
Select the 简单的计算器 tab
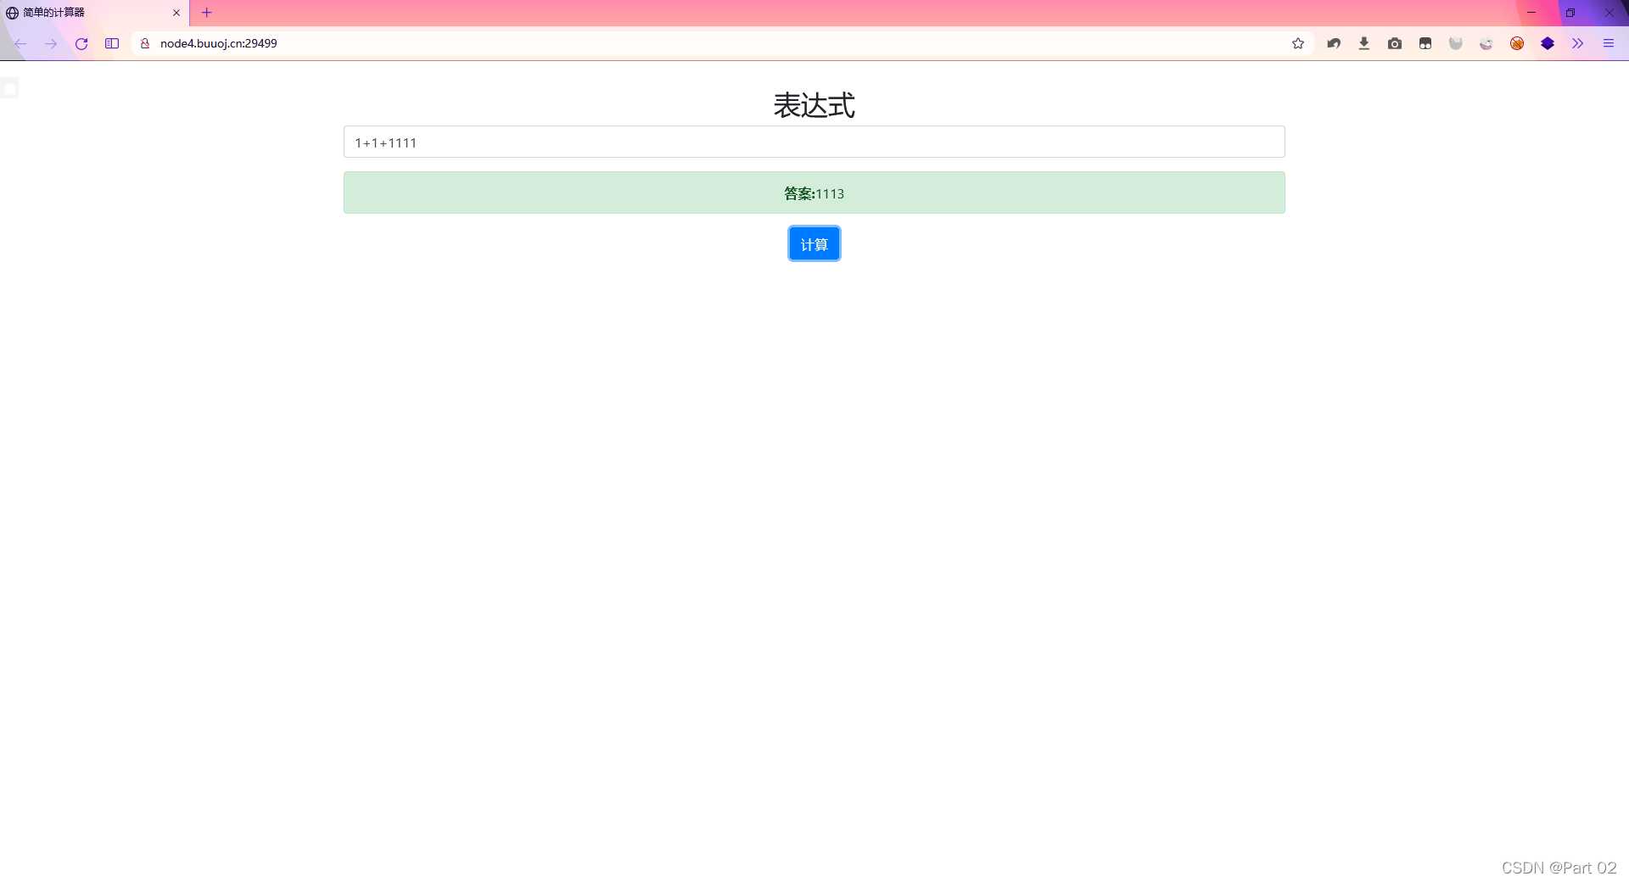pos(93,13)
